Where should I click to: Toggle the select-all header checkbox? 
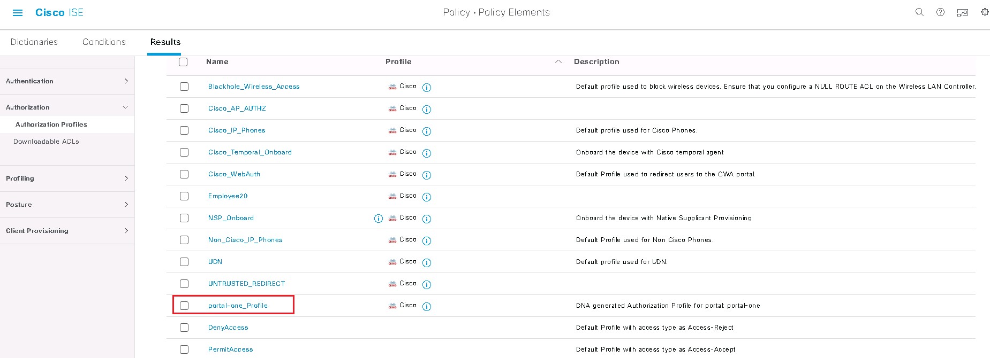click(183, 62)
